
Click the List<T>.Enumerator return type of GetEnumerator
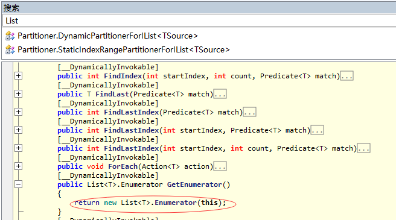(125, 184)
